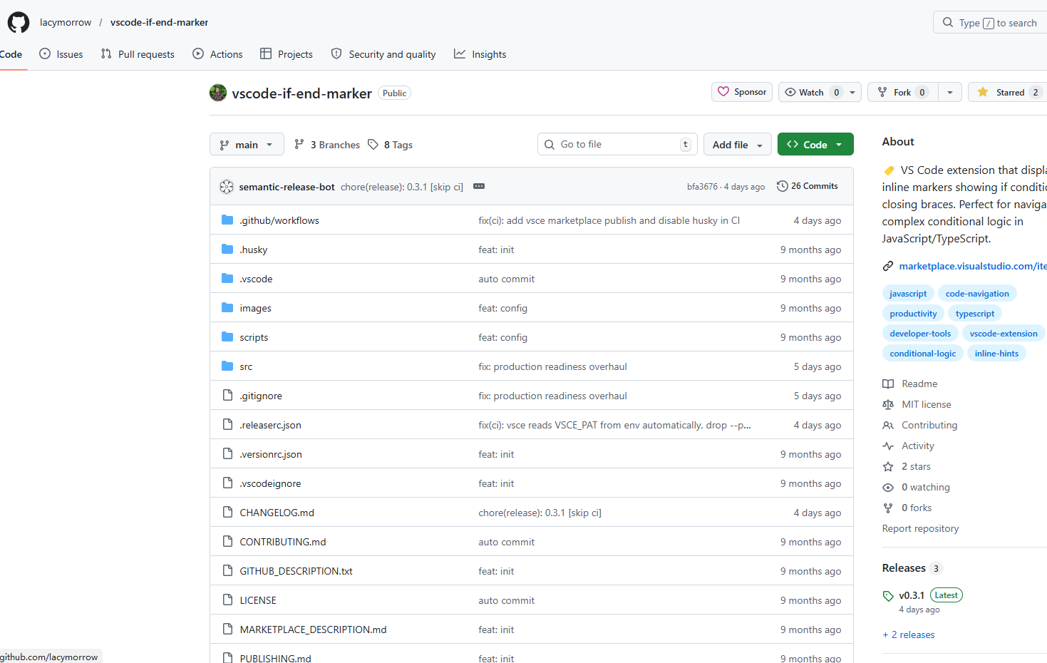Click the MIT license scales icon
The width and height of the screenshot is (1047, 663).
[x=888, y=405]
